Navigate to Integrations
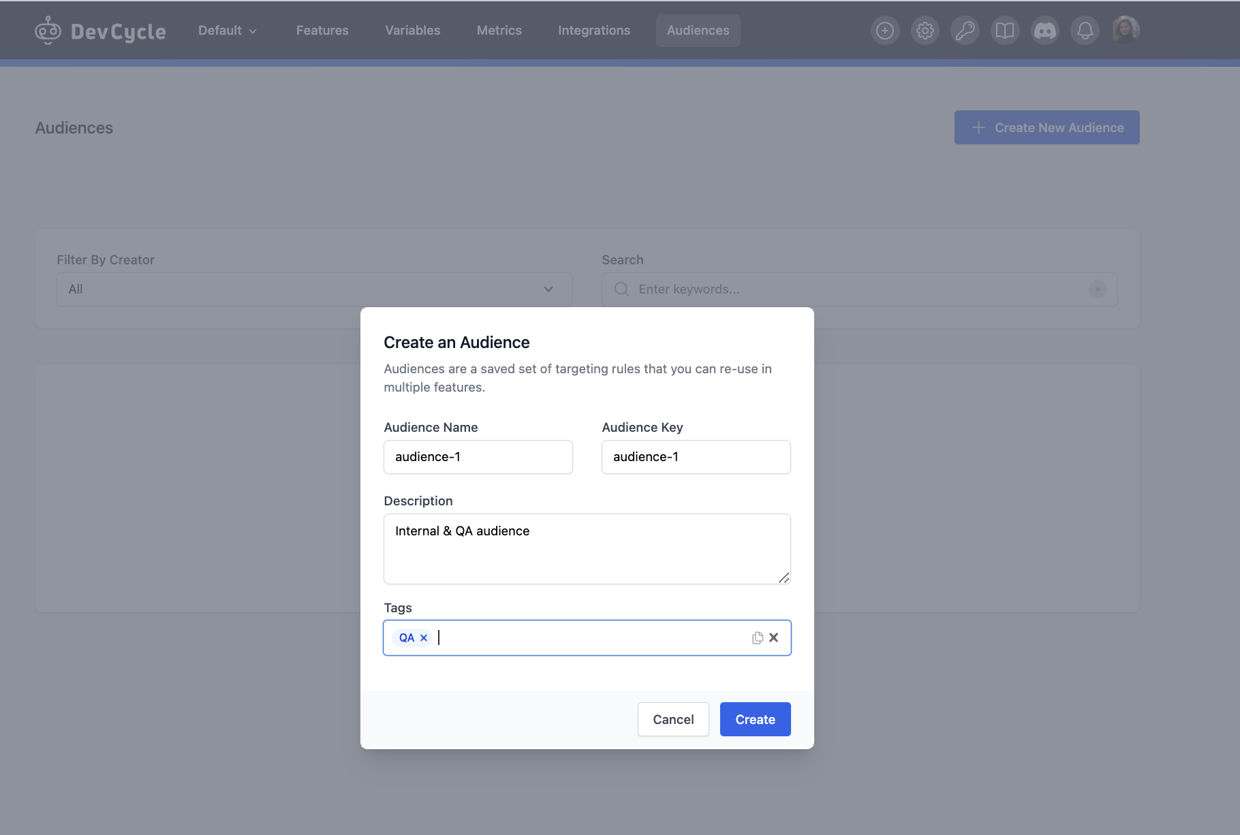The width and height of the screenshot is (1240, 835). [593, 30]
